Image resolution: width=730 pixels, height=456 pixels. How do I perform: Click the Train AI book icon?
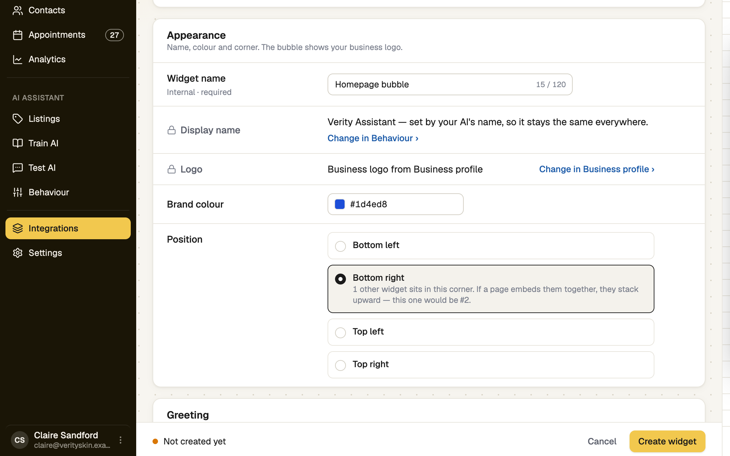point(18,143)
